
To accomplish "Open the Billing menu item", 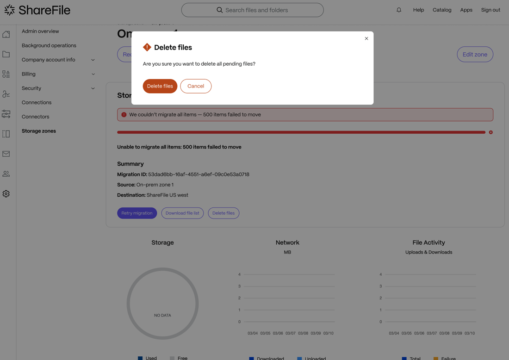I will (29, 74).
